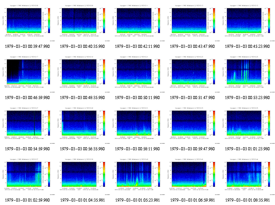Screen dimensions: 275x205
Task: Click caption 1979-03-03 00:59:47.980
Action: 192,149
